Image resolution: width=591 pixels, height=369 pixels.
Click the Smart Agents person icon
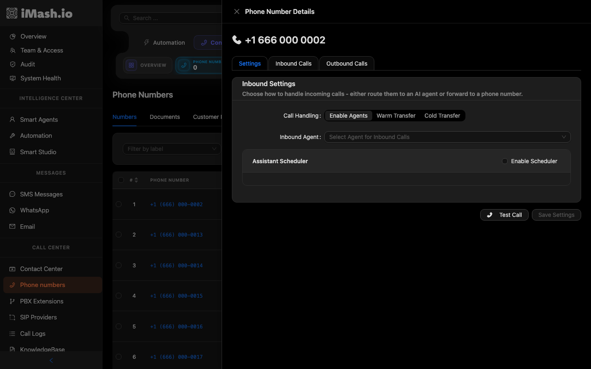point(12,120)
